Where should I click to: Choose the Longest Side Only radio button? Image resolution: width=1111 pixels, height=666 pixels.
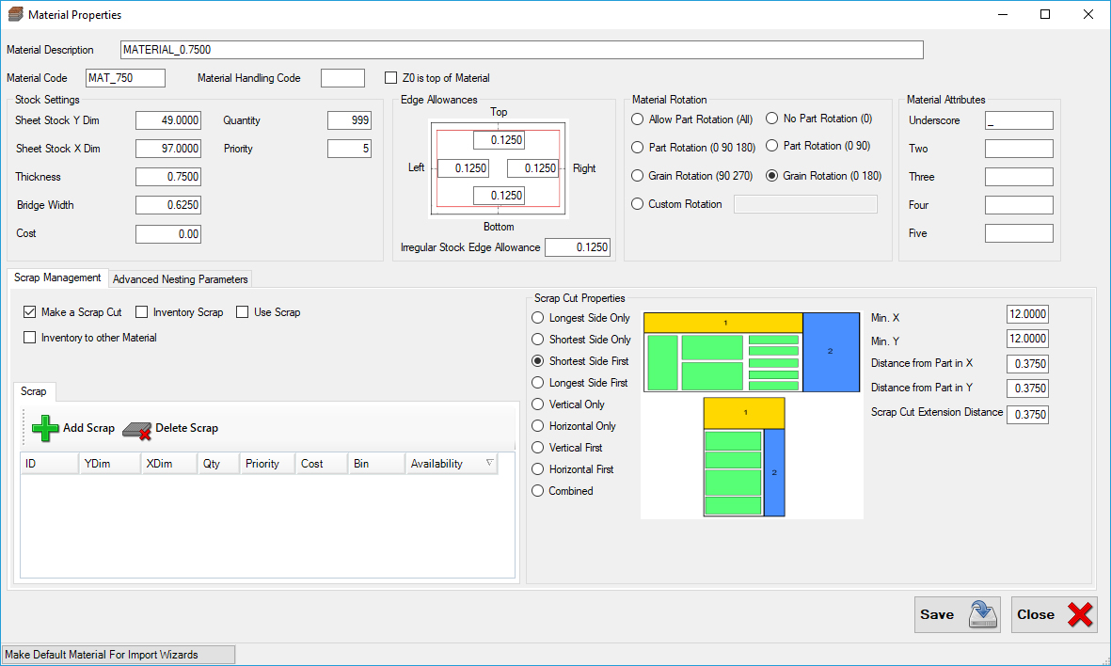[x=538, y=318]
